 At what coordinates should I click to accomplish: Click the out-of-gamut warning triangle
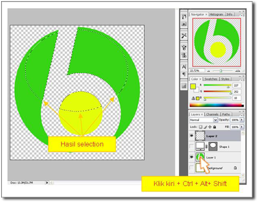pos(193,98)
